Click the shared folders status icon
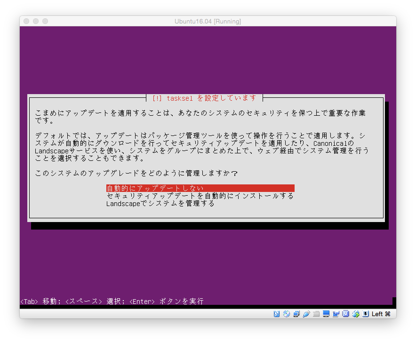The height and width of the screenshot is (342, 416). click(316, 314)
